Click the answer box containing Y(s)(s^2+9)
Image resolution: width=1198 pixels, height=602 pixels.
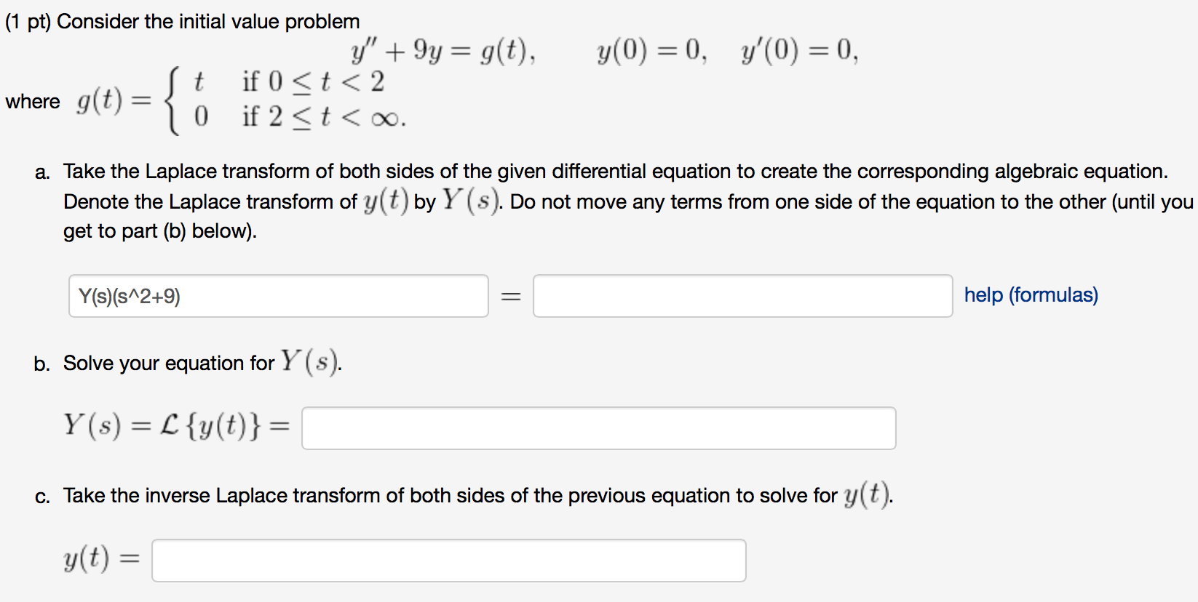[278, 296]
